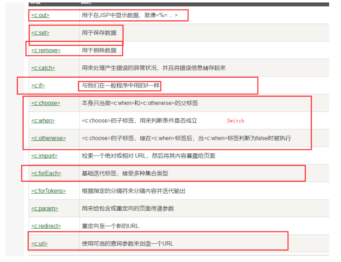The height and width of the screenshot is (262, 341).
Task: Open the <c:when> tag link
Action: (x=43, y=121)
